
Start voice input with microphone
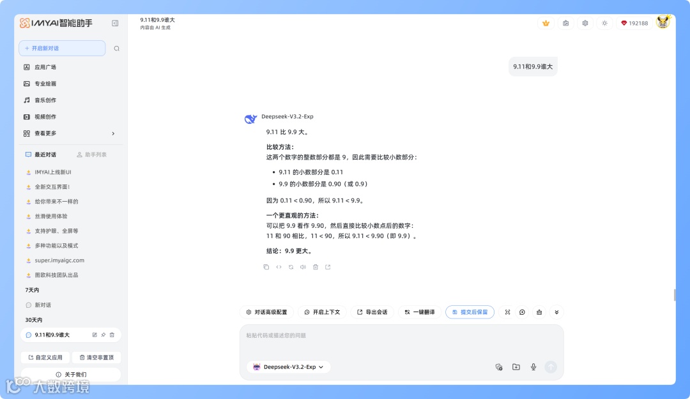[x=533, y=367]
